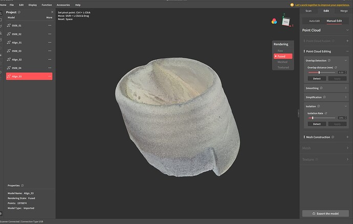353x224 pixels.
Task: Click the info icon beside Overlap Detection
Action: (x=329, y=60)
